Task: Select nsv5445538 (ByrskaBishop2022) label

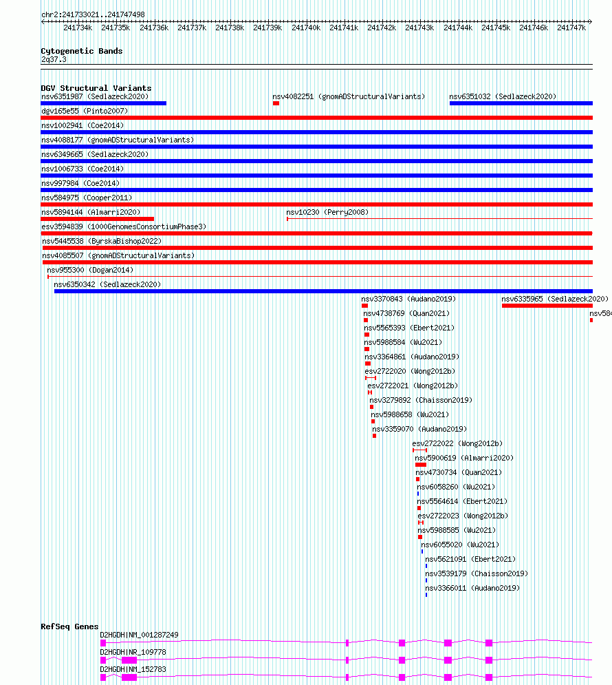Action: (102, 241)
